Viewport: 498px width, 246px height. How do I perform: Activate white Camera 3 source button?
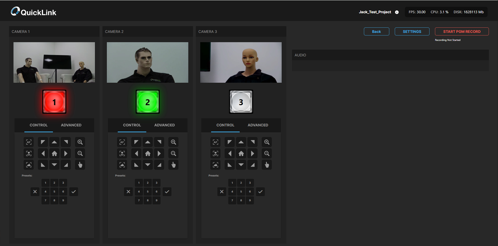241,102
